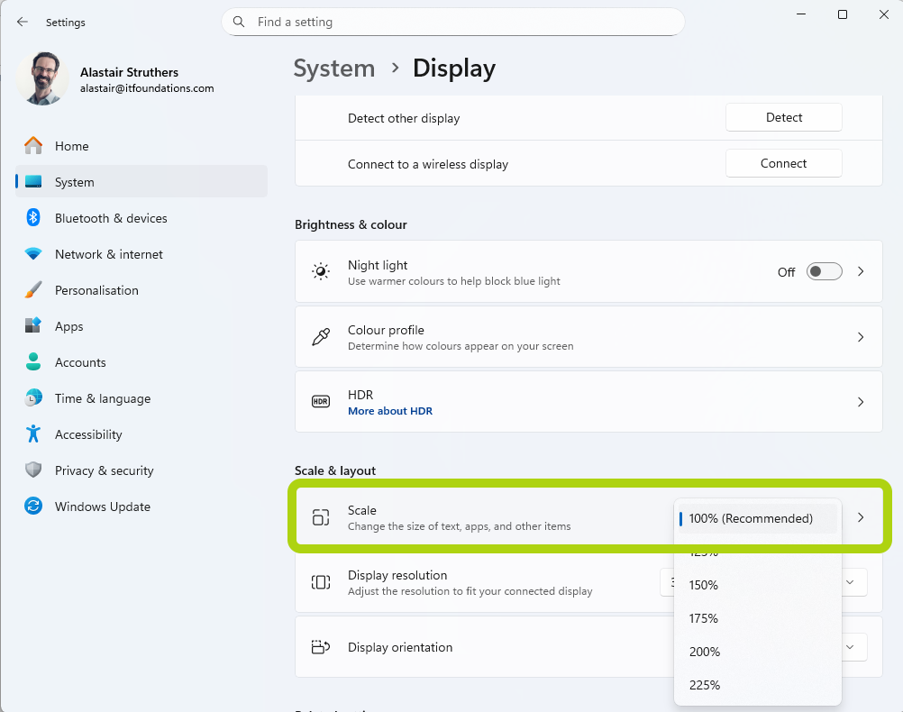The image size is (903, 712).
Task: Toggle Night light on
Action: tap(824, 271)
